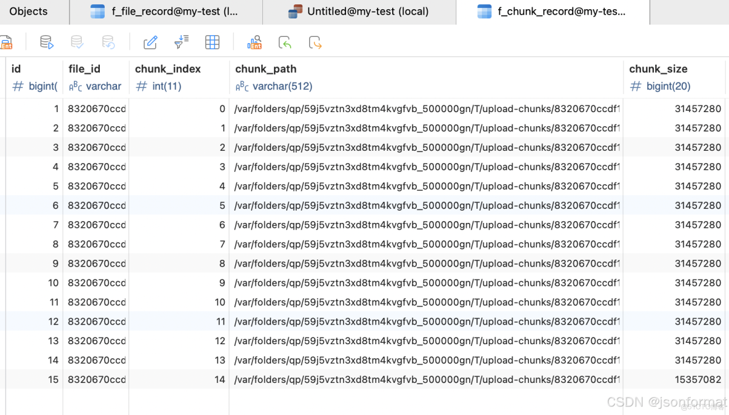Rollback changes using the database revert icon
Viewport: 729px width, 415px height.
pos(108,42)
